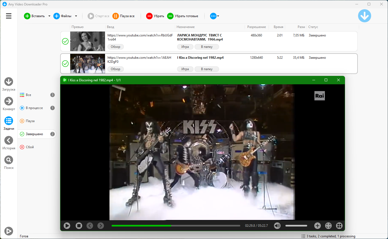Click the Kiss a Discoring video thumbnail
This screenshot has height=239, width=388.
coord(88,64)
